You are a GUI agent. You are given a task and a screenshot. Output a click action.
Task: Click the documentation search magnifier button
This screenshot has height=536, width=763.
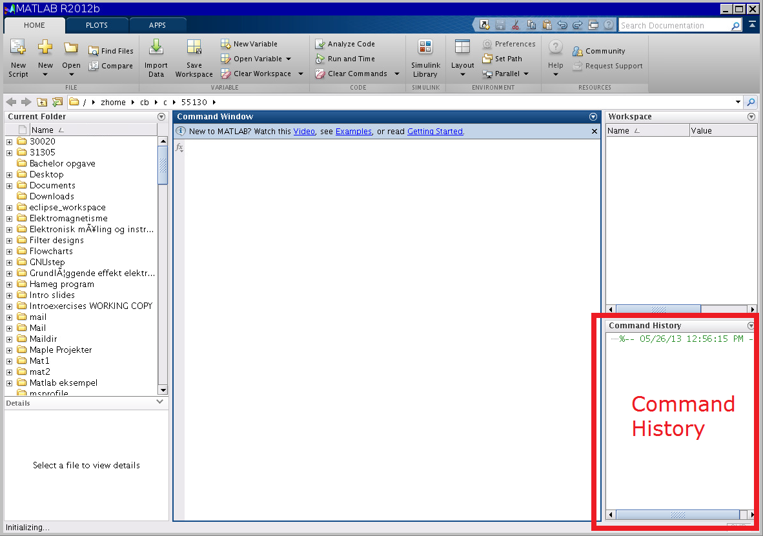[736, 25]
